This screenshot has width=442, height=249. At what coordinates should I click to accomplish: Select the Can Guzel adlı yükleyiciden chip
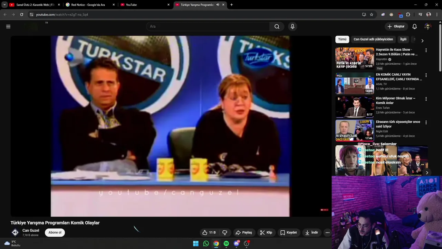click(x=373, y=39)
